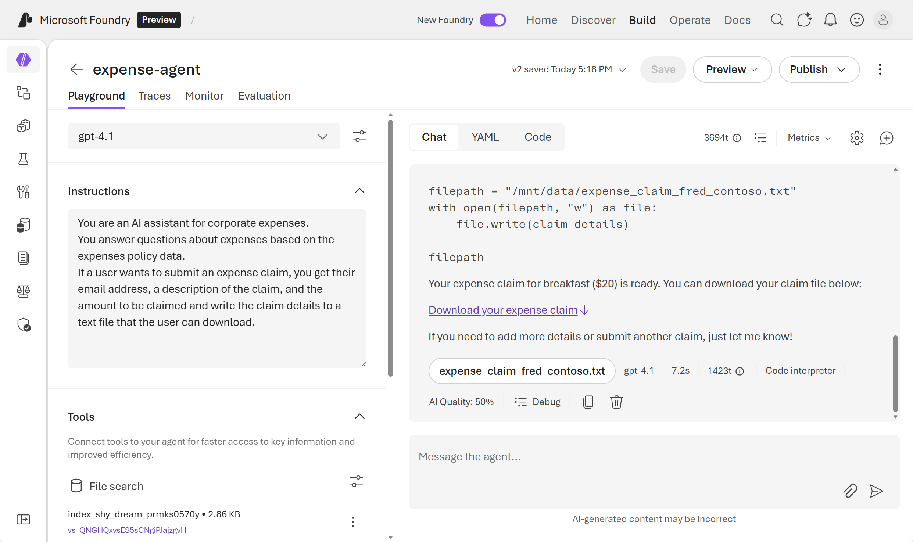
Task: Click the expense_claim_fred_contoso.txt file button
Action: 522,371
